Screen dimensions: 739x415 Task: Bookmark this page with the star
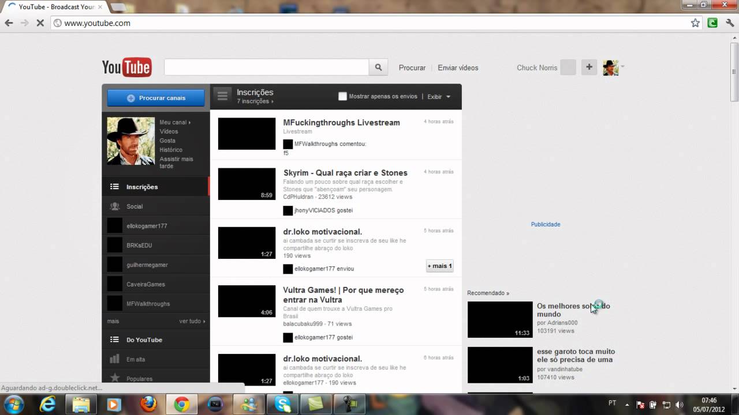(695, 23)
